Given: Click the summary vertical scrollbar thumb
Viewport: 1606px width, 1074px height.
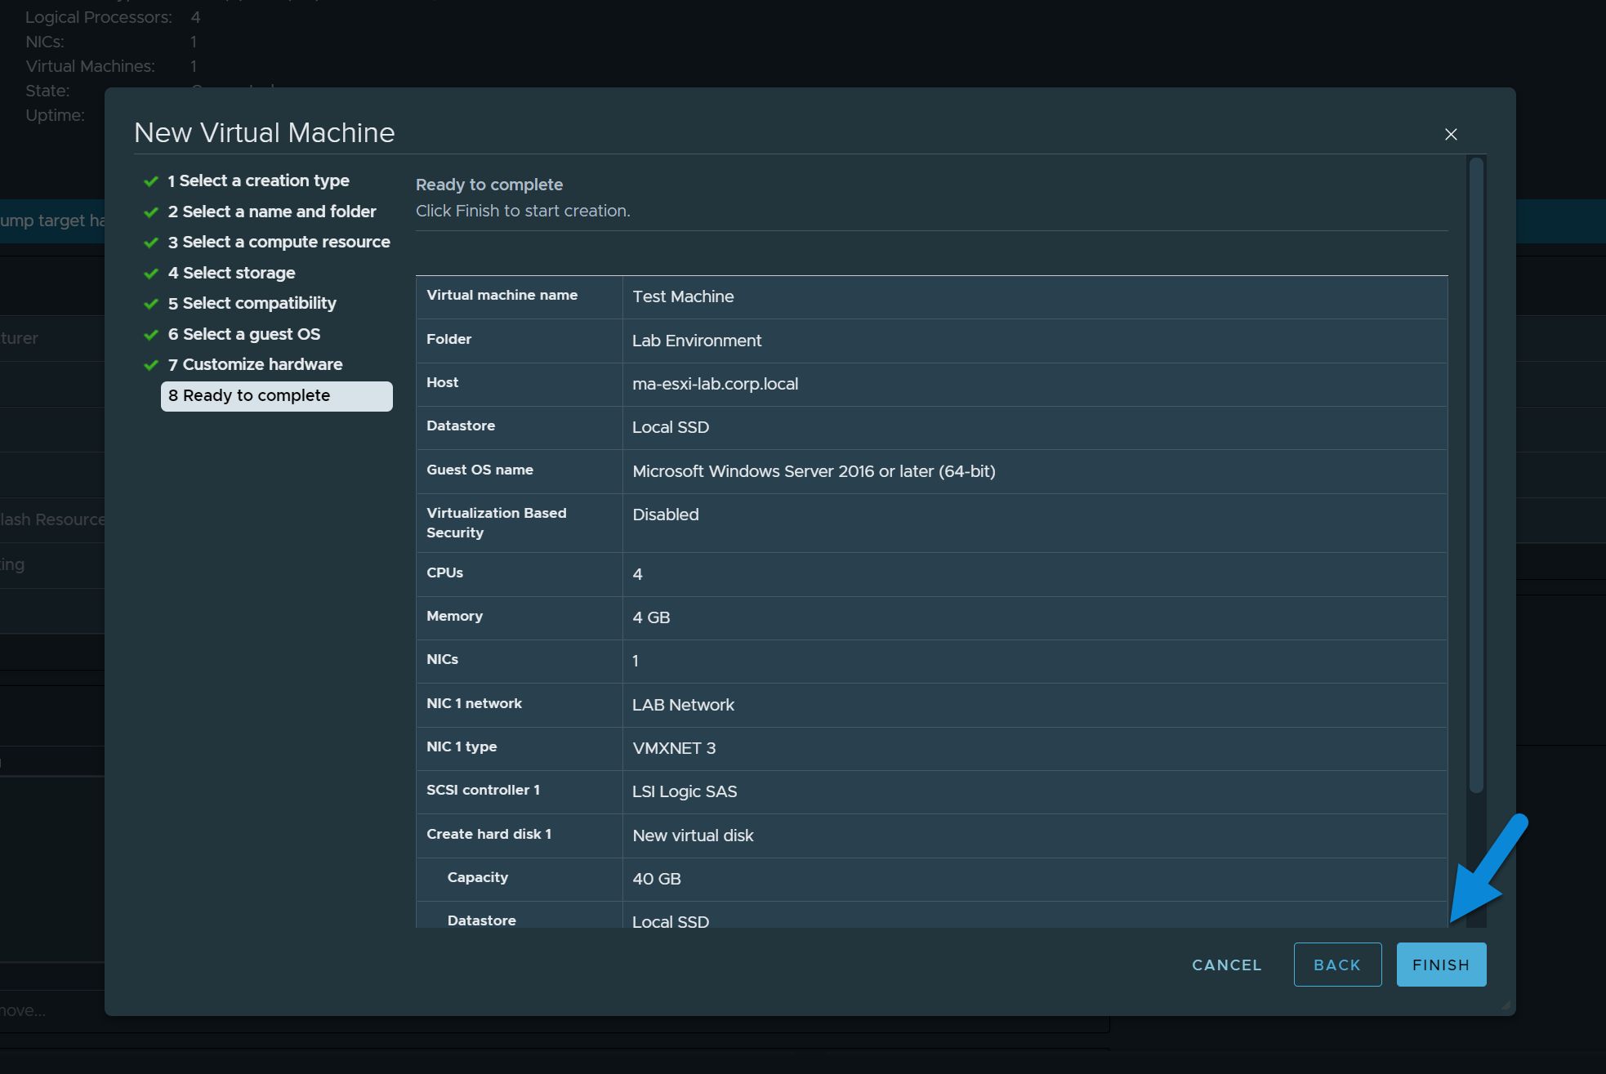Looking at the screenshot, I should pyautogui.click(x=1475, y=475).
